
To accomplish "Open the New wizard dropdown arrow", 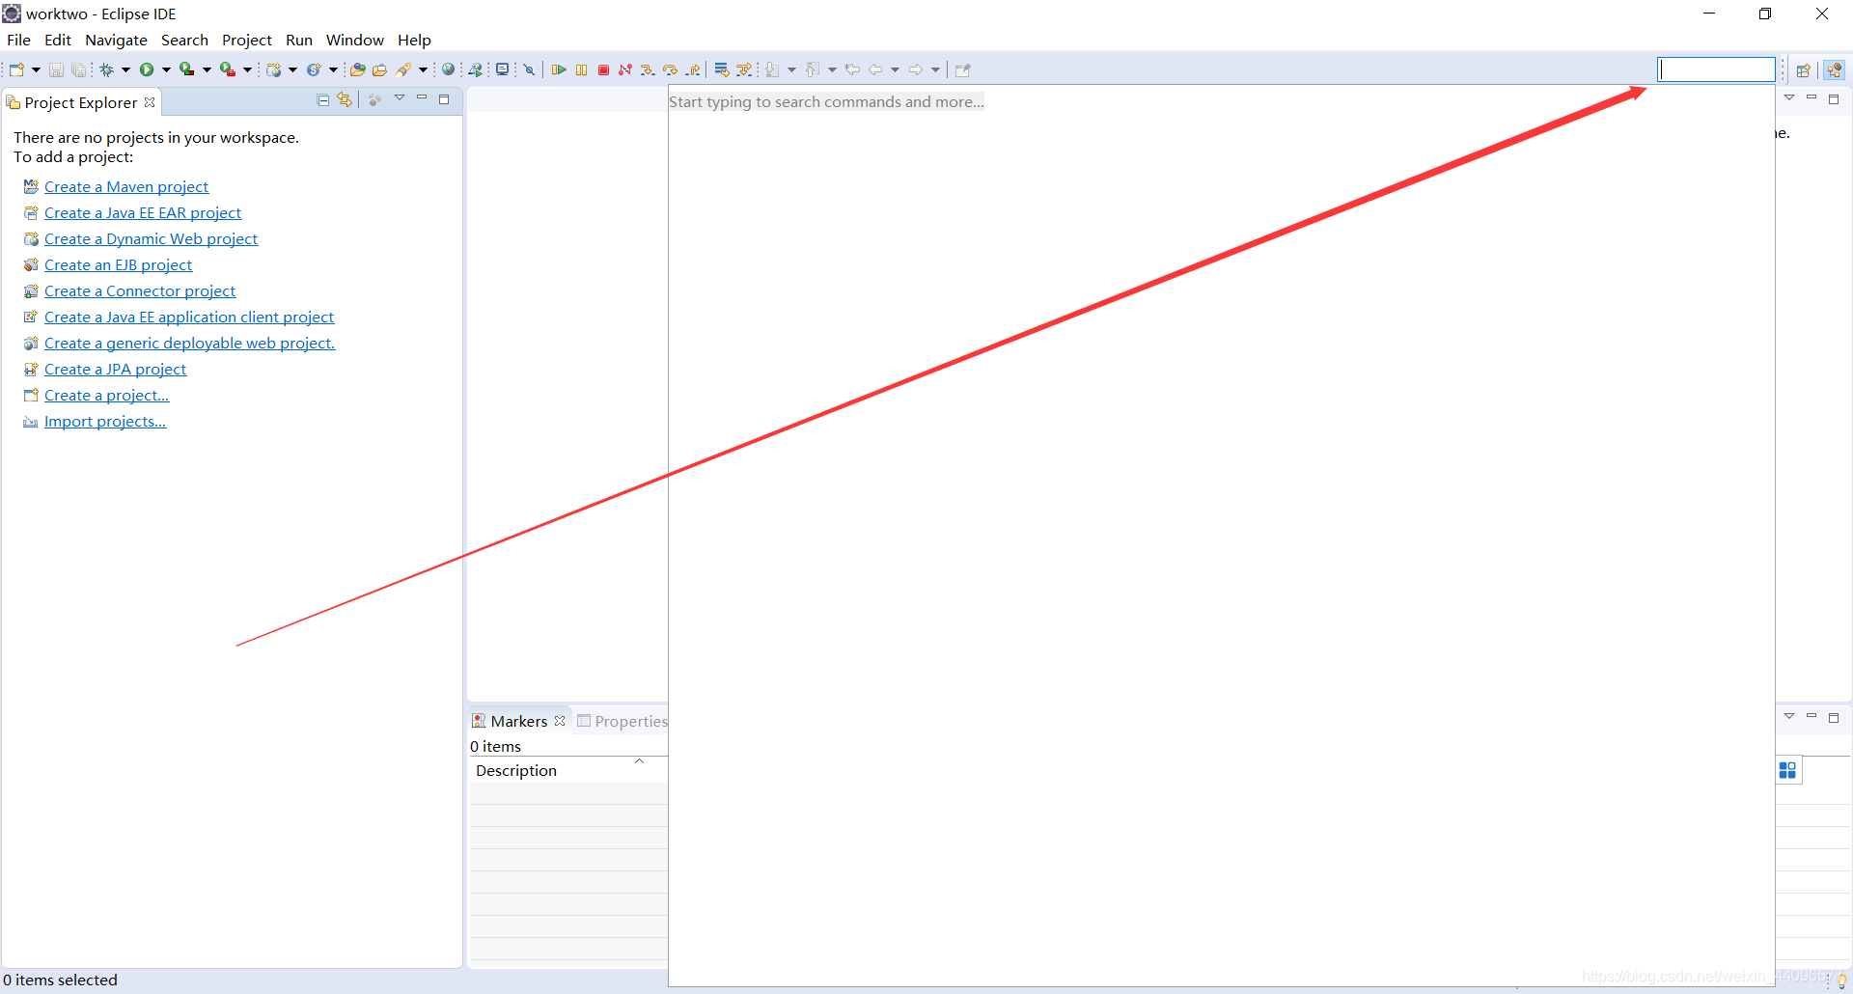I will tap(36, 69).
